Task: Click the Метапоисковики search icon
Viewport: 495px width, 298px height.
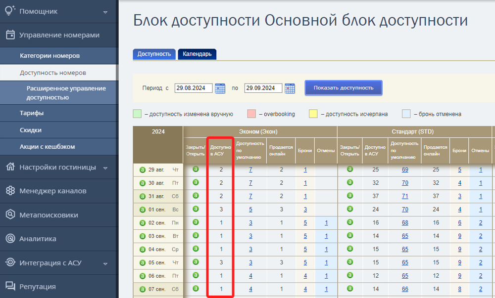Action: pos(10,214)
